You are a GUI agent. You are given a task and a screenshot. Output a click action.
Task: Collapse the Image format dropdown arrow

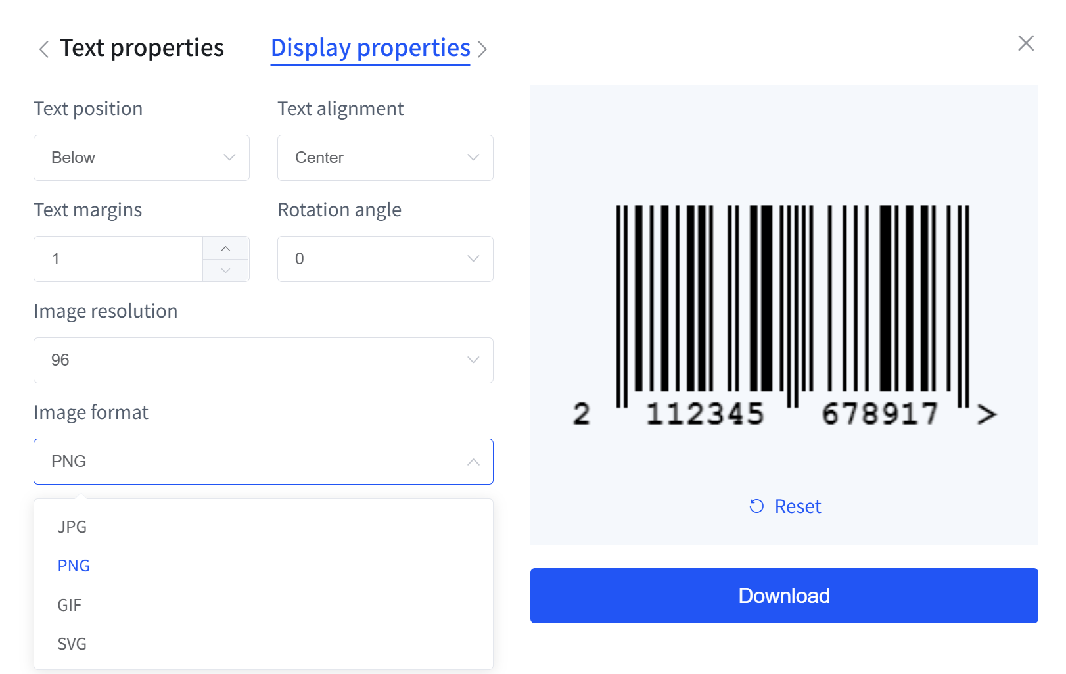click(x=473, y=462)
